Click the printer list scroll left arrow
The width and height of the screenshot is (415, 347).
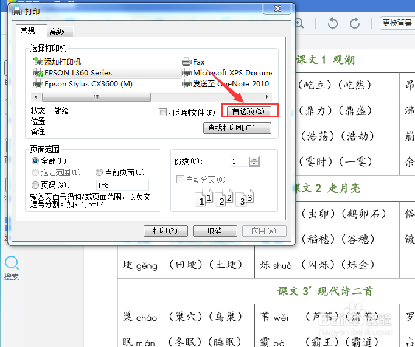[37, 97]
